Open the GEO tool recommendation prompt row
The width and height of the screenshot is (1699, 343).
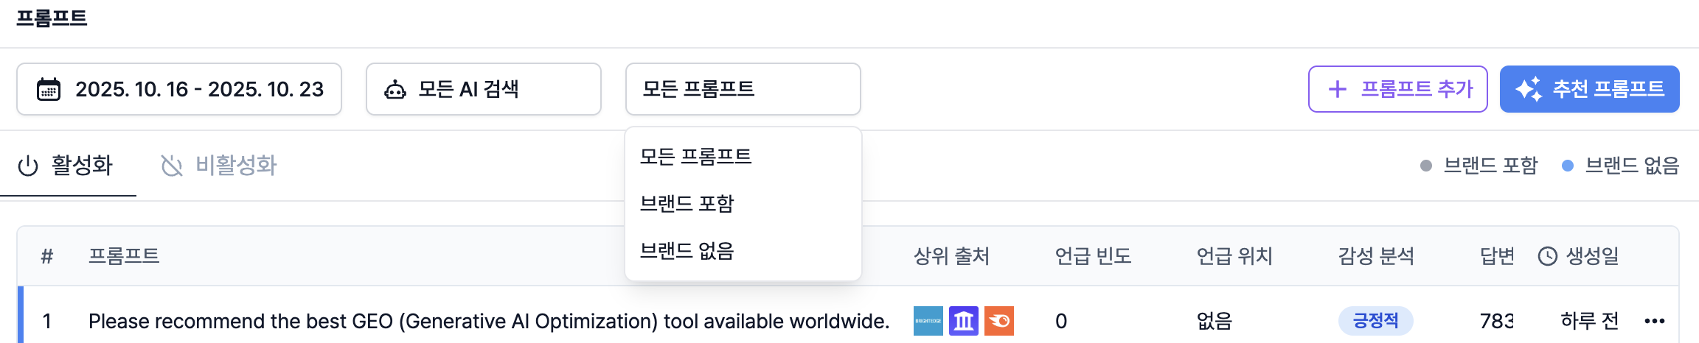pyautogui.click(x=488, y=321)
